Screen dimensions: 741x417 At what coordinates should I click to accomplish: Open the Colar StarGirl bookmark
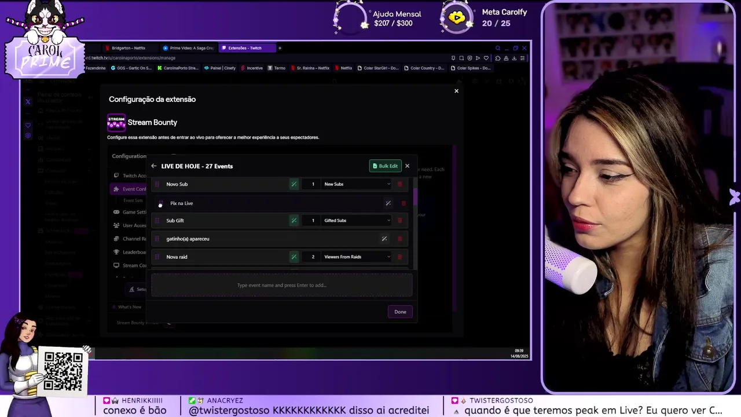378,68
